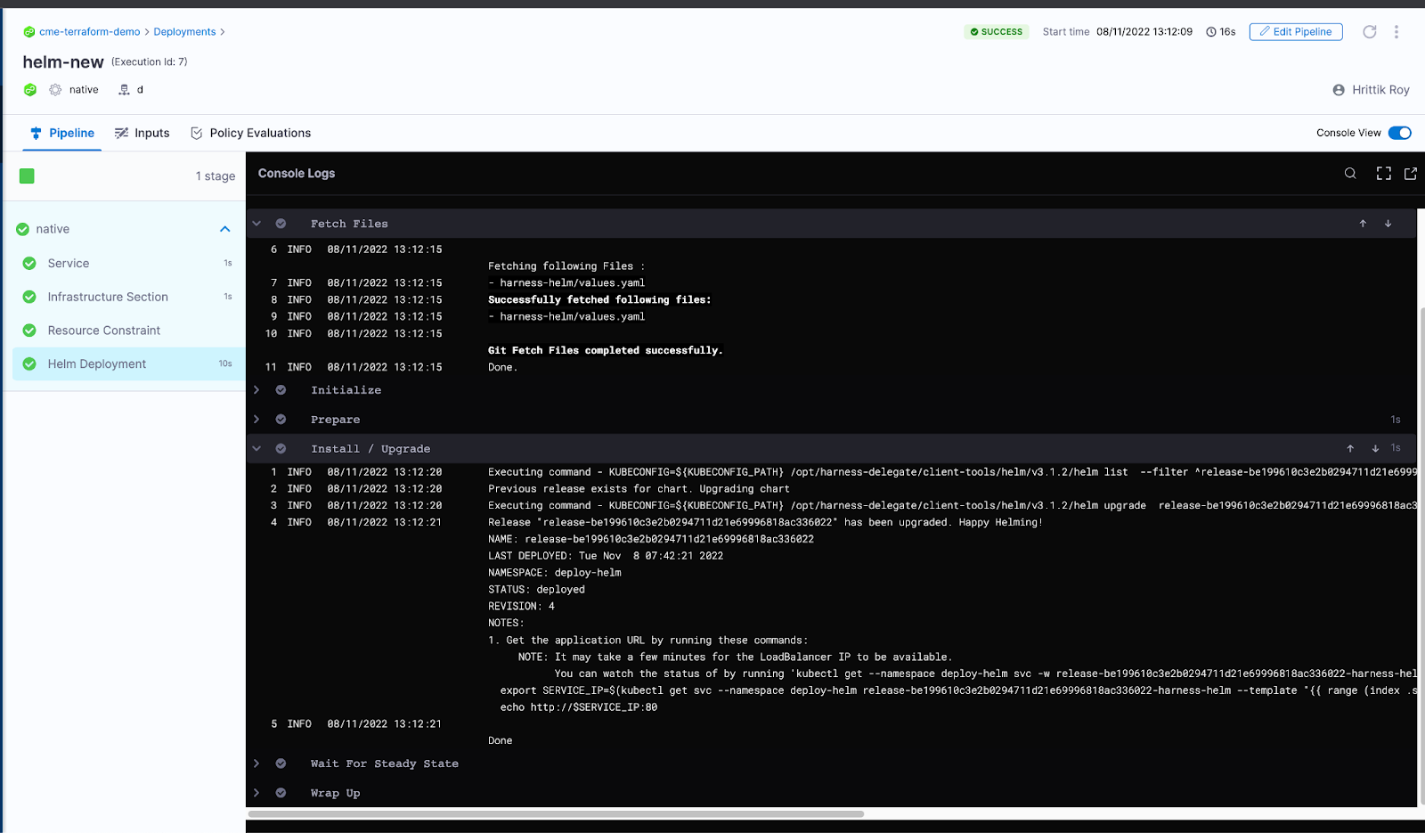Refresh the execution with reload icon
This screenshot has width=1425, height=833.
[1370, 32]
